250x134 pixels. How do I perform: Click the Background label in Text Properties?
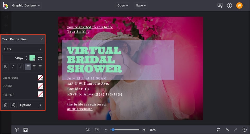(10, 78)
